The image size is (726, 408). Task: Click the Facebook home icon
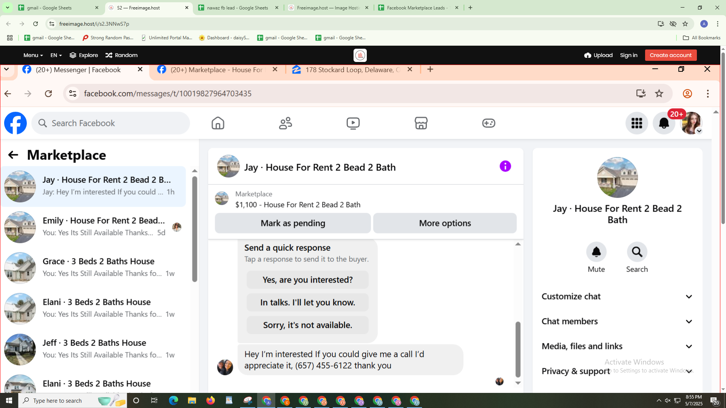pyautogui.click(x=218, y=123)
